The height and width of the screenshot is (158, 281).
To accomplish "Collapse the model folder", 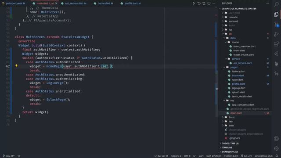I will coord(235,42).
